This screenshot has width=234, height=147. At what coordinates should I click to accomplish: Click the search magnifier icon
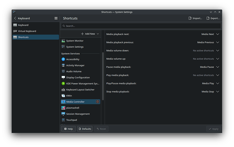[x=64, y=26]
